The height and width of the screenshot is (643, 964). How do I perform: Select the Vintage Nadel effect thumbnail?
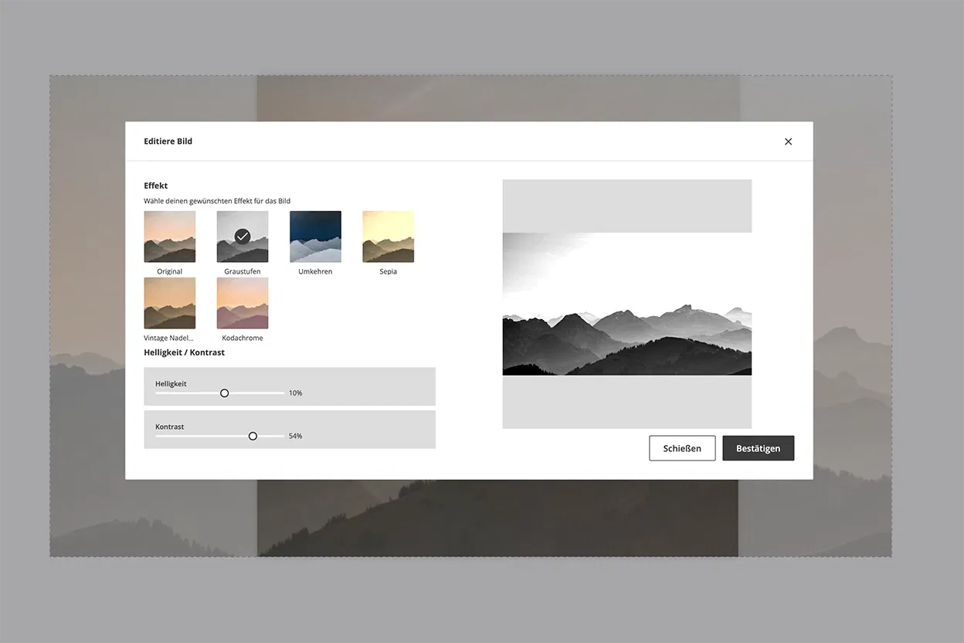169,303
